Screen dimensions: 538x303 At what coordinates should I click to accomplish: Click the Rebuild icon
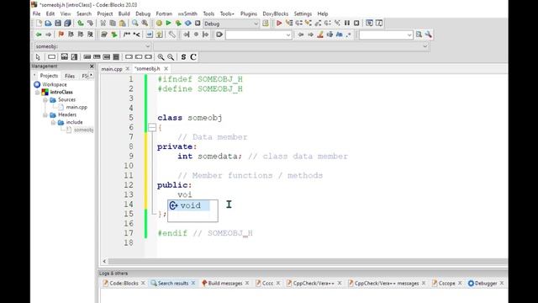pos(188,23)
